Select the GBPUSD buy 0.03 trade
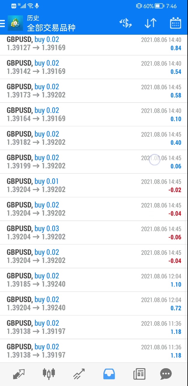 tap(94, 233)
